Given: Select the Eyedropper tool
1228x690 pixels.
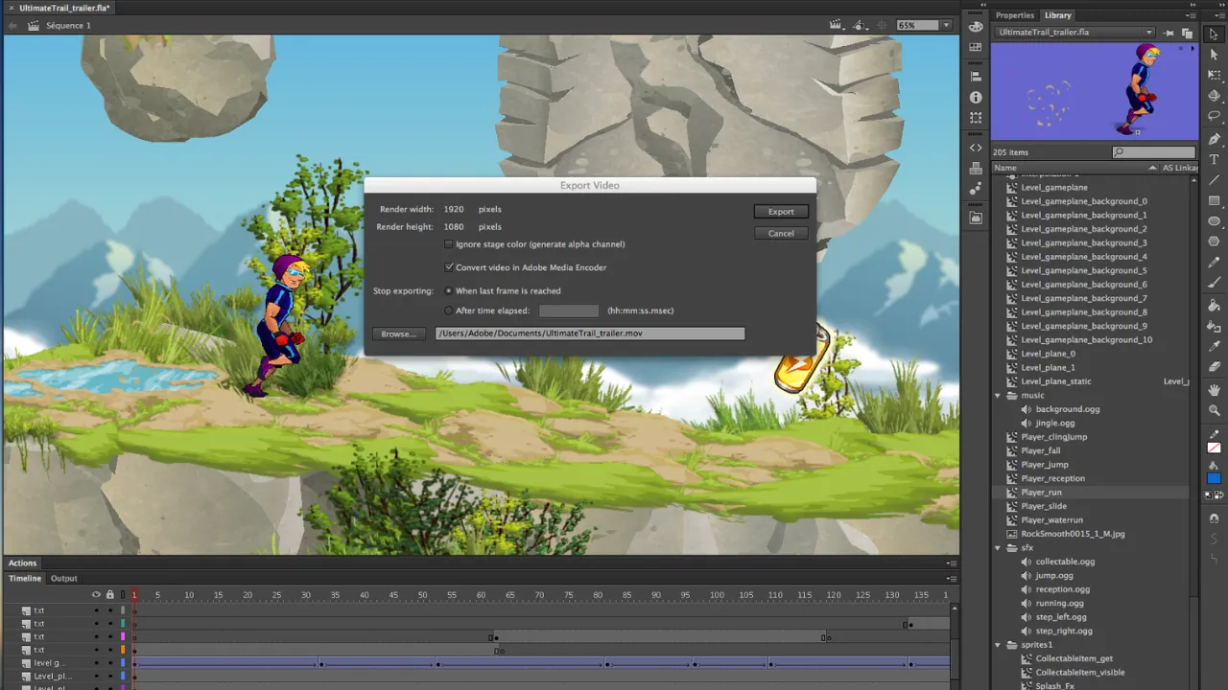Looking at the screenshot, I should 1214,346.
